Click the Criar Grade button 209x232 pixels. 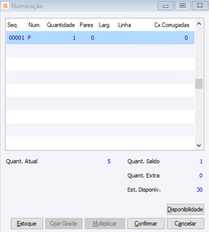coord(64,223)
